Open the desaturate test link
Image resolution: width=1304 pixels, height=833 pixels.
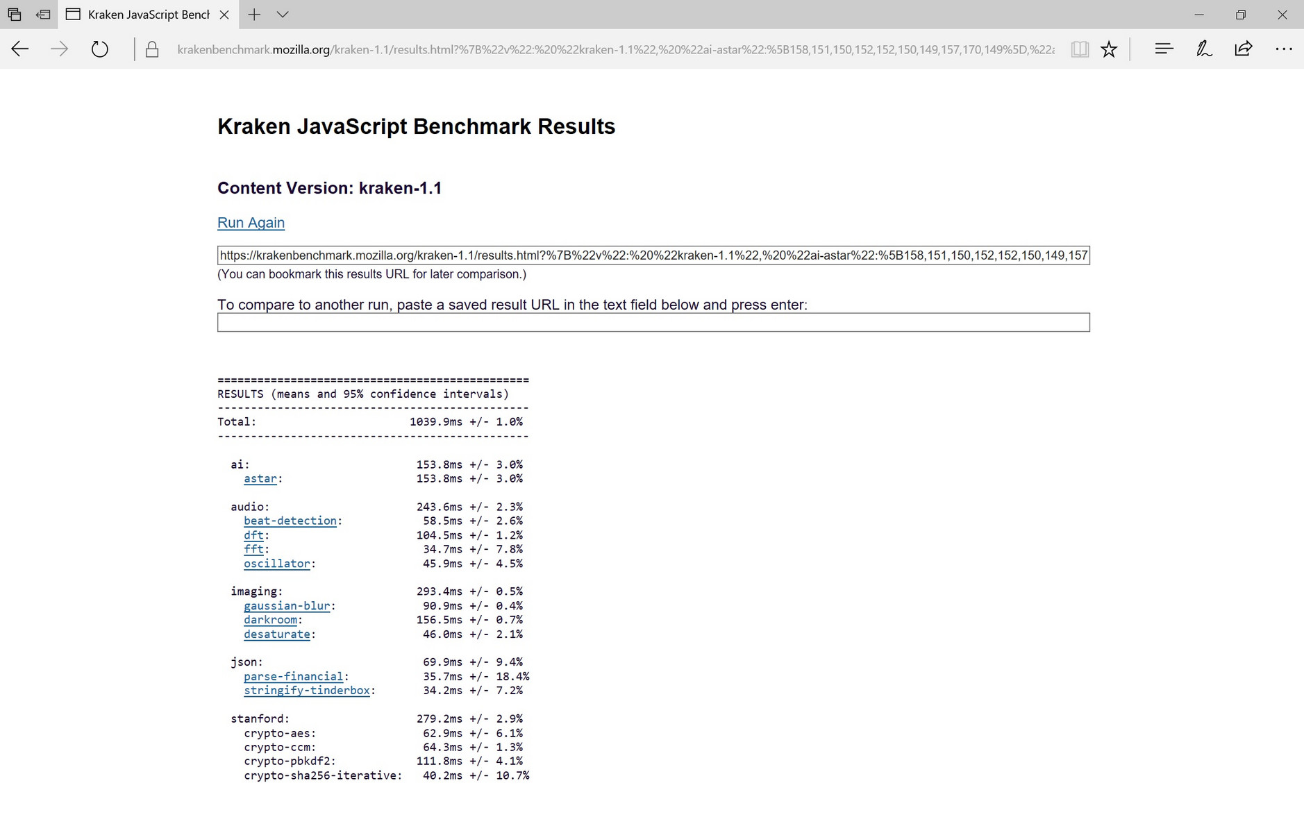pyautogui.click(x=277, y=634)
